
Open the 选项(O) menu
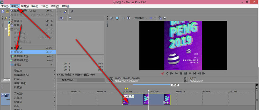(x=55, y=6)
